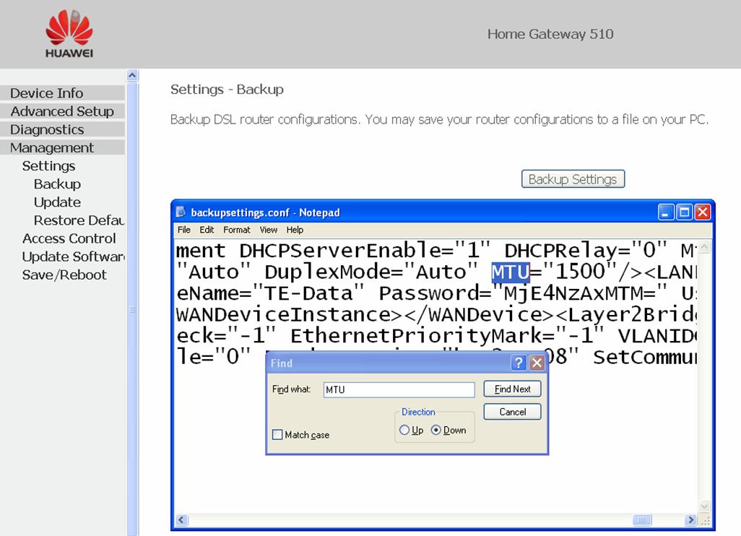
Task: Select Restore Default under Settings
Action: [x=78, y=220]
